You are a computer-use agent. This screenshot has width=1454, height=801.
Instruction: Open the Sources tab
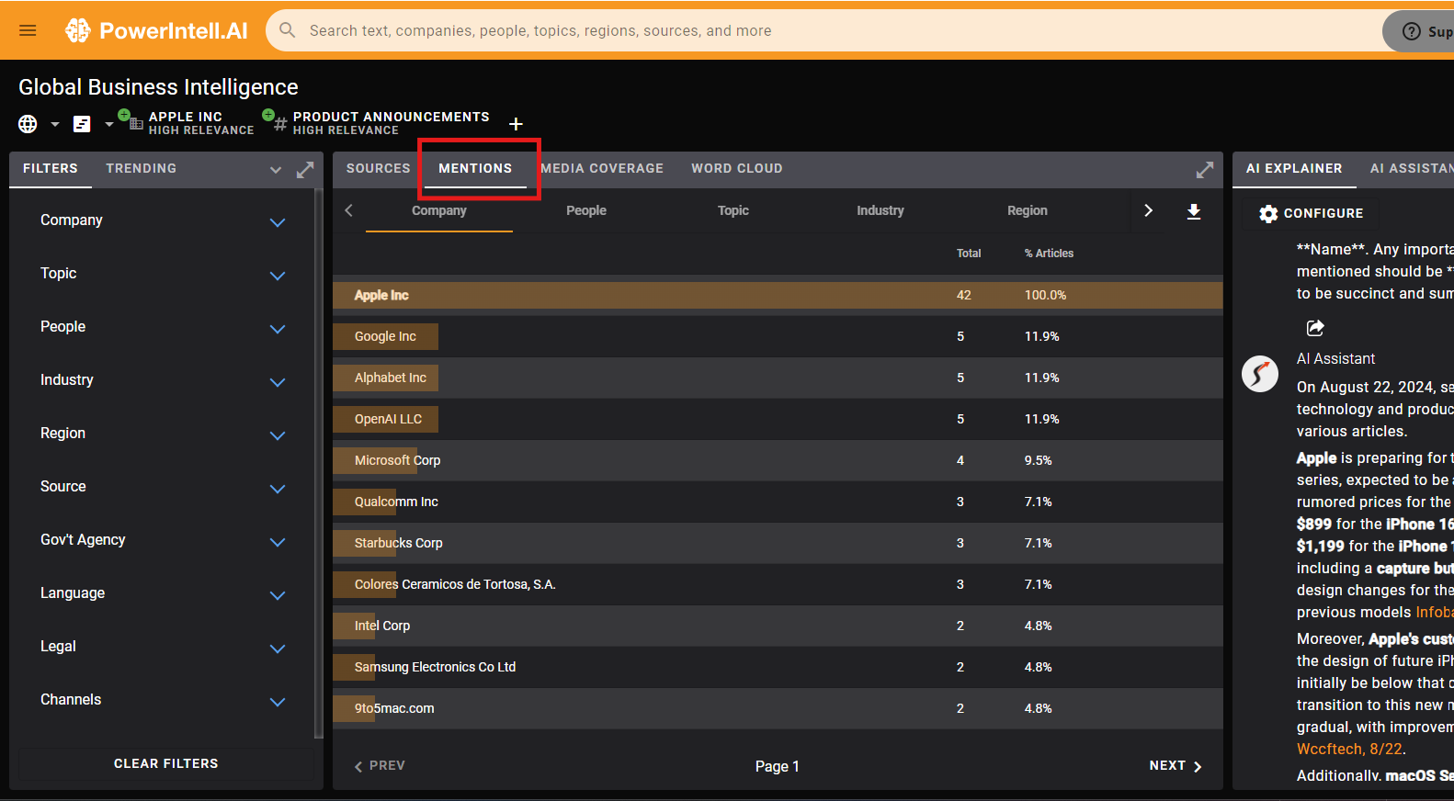378,169
